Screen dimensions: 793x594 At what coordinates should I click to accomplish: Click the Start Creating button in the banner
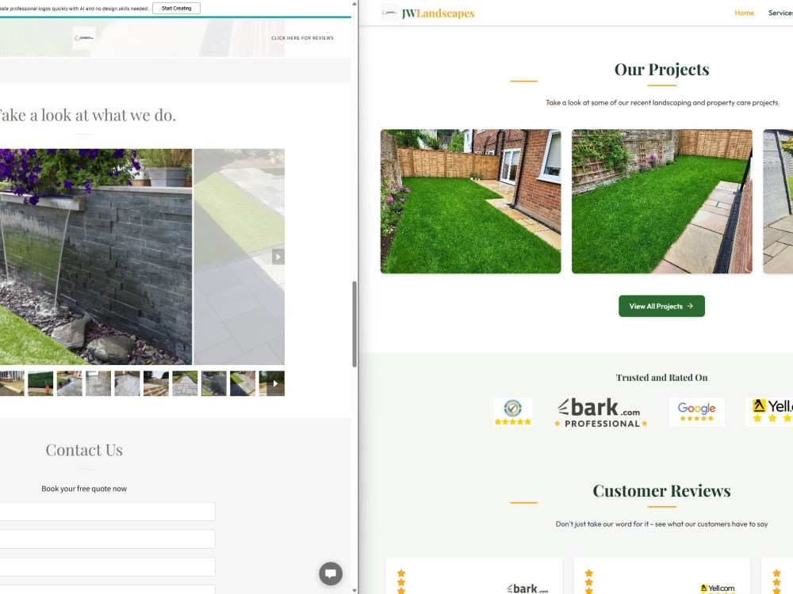176,8
